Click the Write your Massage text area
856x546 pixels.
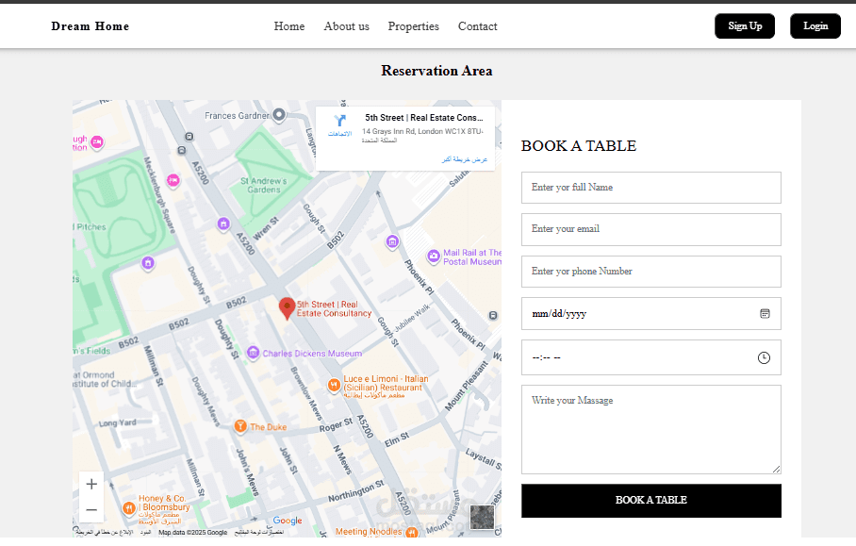[650, 429]
